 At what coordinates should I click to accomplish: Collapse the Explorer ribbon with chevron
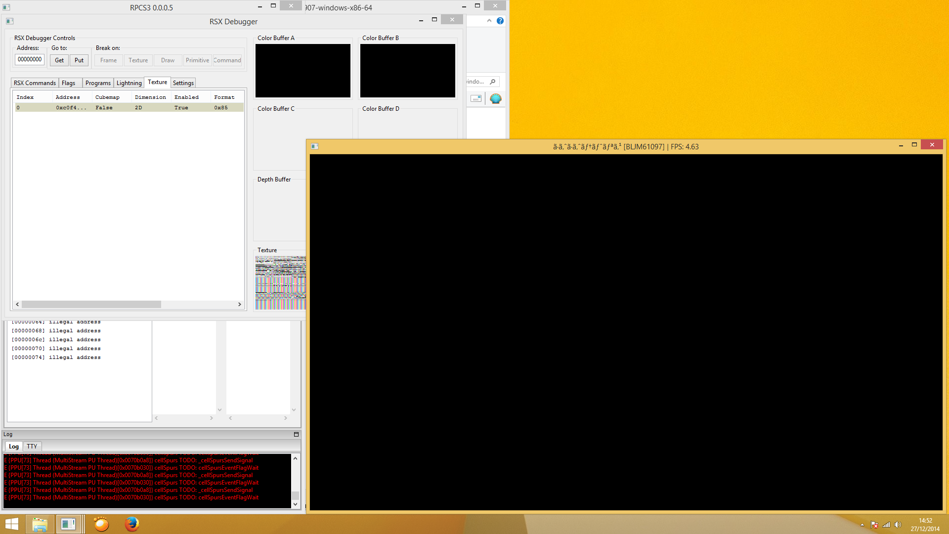[489, 21]
